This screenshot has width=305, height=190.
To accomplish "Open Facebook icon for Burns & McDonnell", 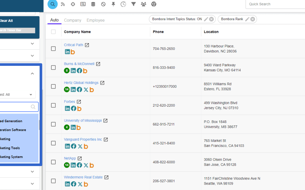I will [x=79, y=71].
